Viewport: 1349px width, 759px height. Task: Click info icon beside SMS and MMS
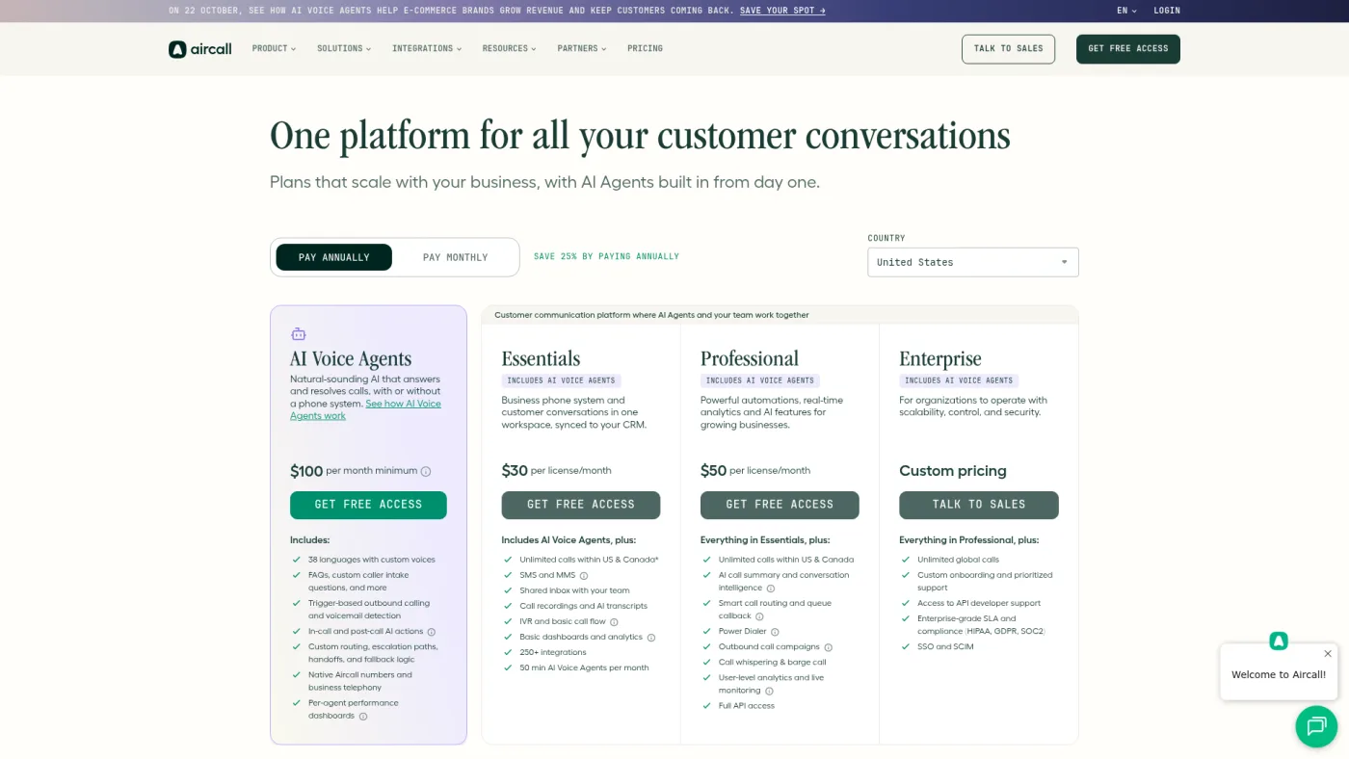(x=584, y=576)
